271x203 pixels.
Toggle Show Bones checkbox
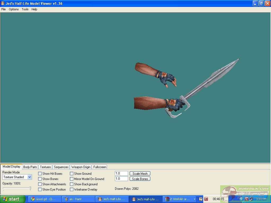(x=40, y=179)
